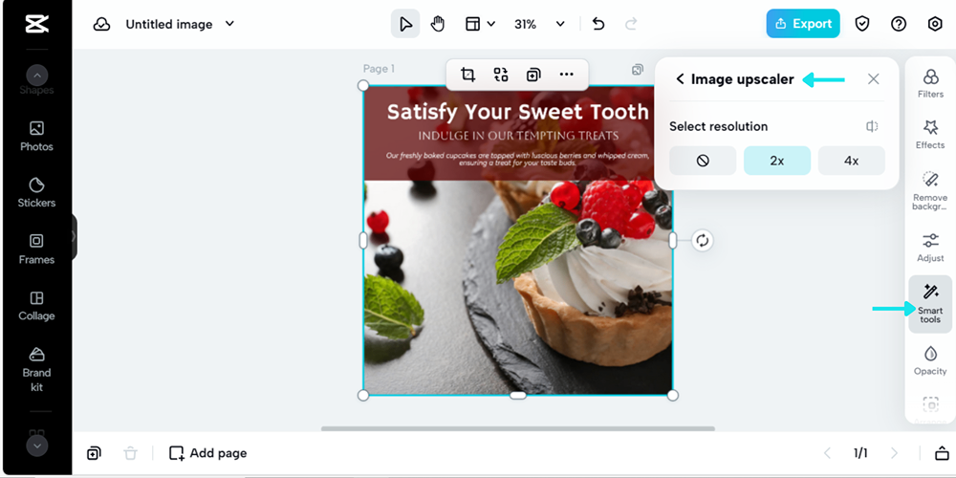
Task: Open the Photos panel
Action: coord(36,136)
